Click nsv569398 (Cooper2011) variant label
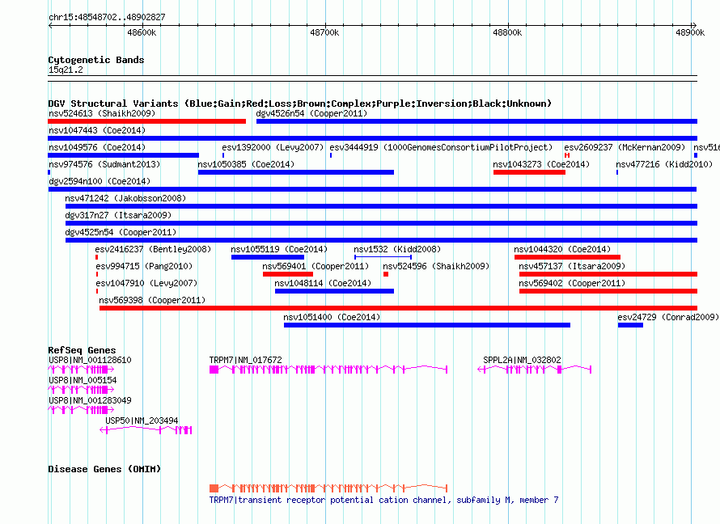This screenshot has height=524, width=720. [x=152, y=300]
